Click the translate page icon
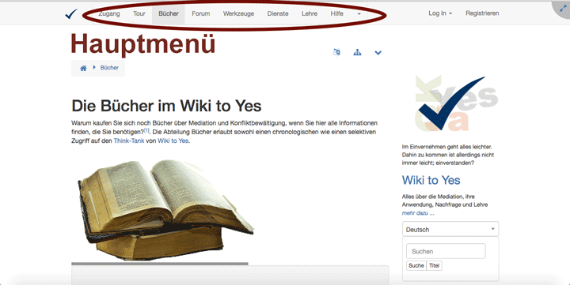Image resolution: width=570 pixels, height=285 pixels. pos(336,53)
